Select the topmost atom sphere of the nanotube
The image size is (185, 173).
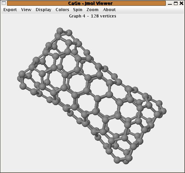[x=60, y=31]
